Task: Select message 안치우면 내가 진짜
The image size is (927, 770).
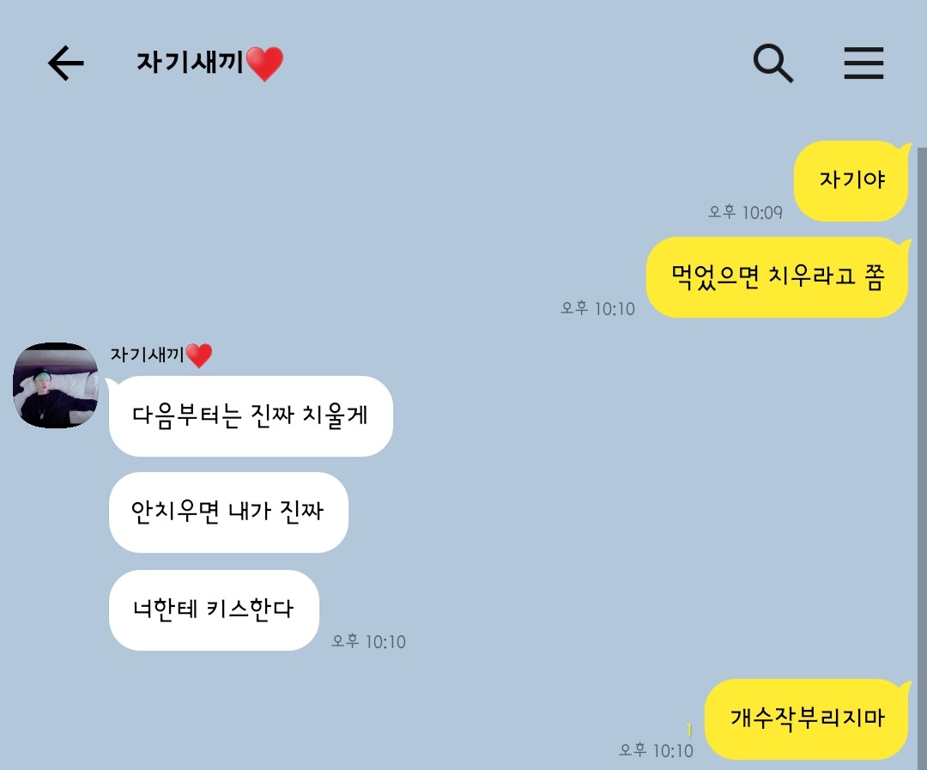Action: point(228,512)
